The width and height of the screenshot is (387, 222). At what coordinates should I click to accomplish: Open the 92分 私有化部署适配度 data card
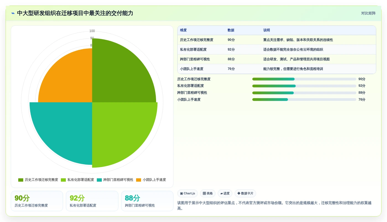point(92,201)
